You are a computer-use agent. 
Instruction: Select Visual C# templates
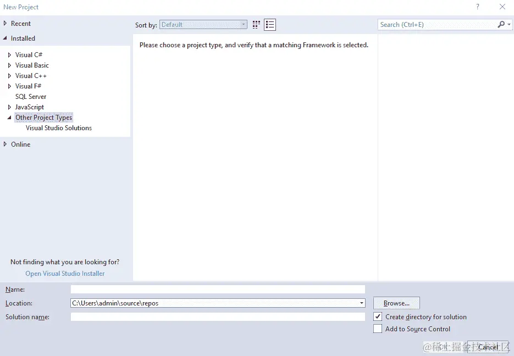[29, 55]
